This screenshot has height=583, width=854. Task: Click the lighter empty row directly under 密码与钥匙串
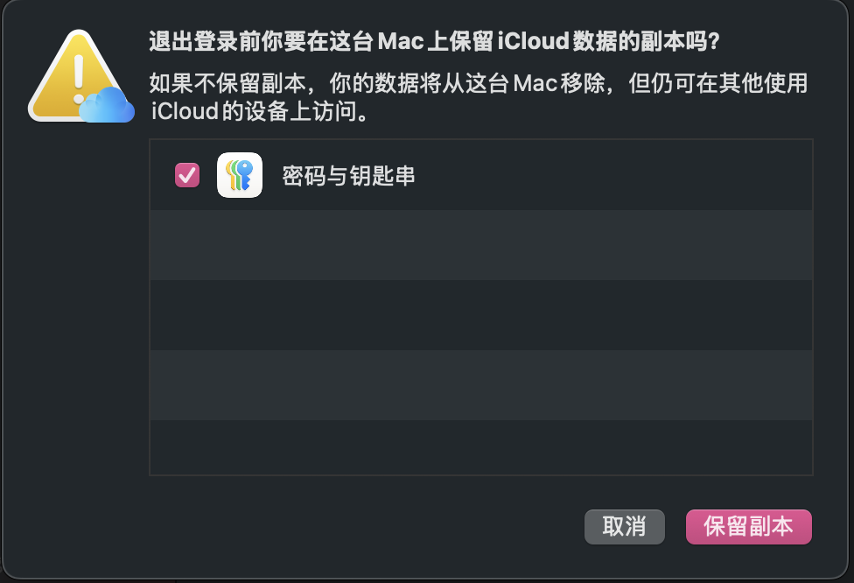481,245
